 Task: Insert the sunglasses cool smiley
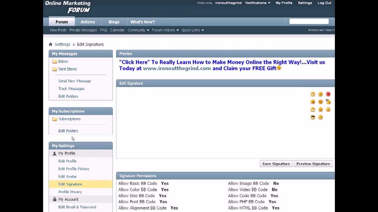pos(313,117)
